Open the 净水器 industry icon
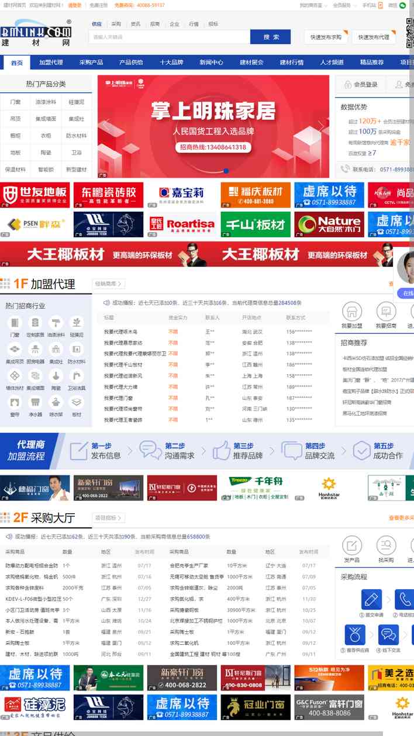The height and width of the screenshot is (736, 414). pyautogui.click(x=35, y=402)
